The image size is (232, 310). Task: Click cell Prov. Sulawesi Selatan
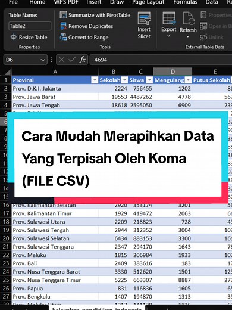pos(55,238)
